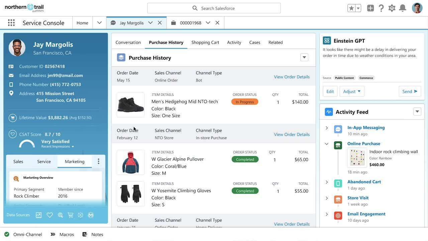Click the Northern Trail Outfitters logo

pyautogui.click(x=24, y=8)
